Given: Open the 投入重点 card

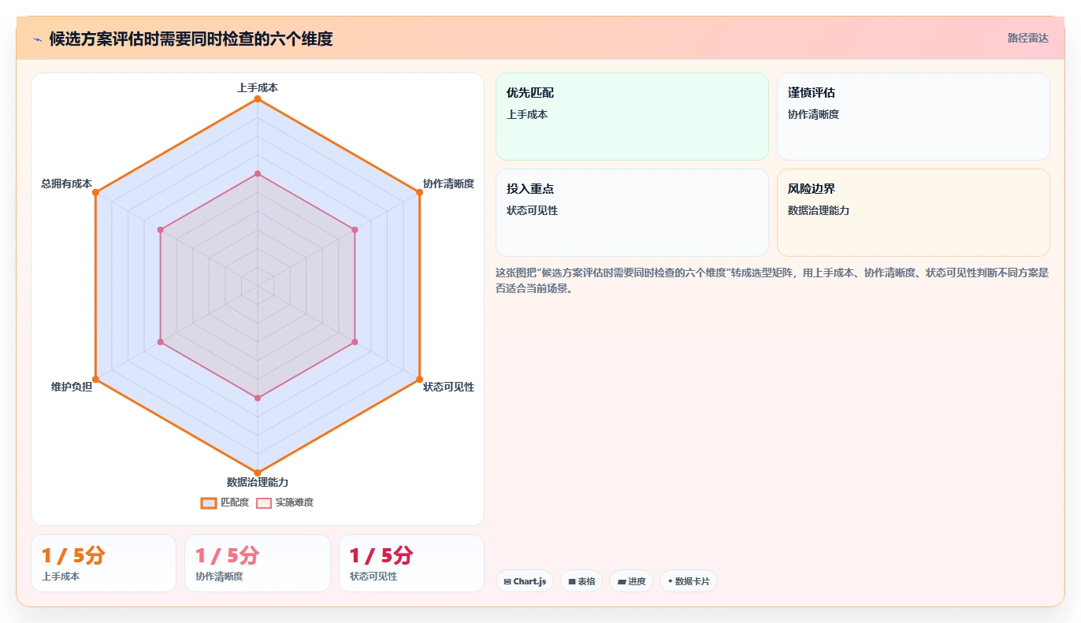Looking at the screenshot, I should (x=632, y=213).
